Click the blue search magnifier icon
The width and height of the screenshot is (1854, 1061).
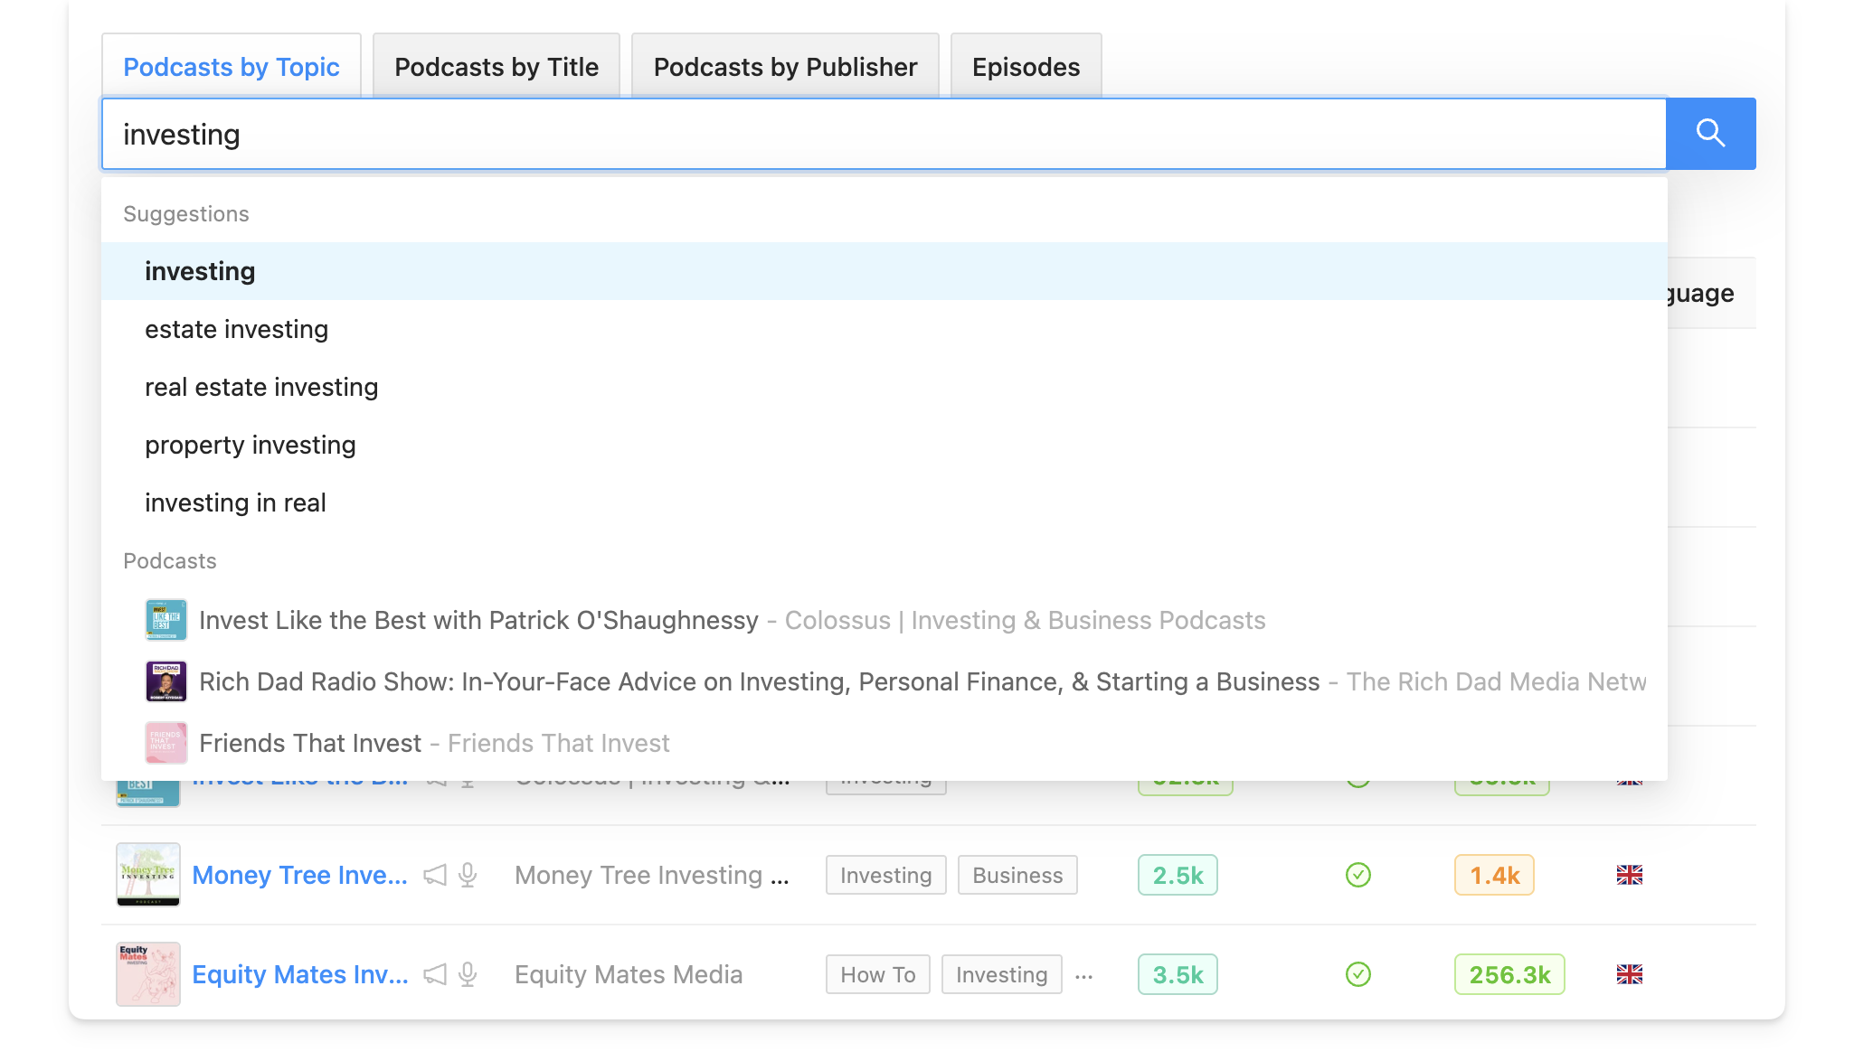click(x=1710, y=133)
